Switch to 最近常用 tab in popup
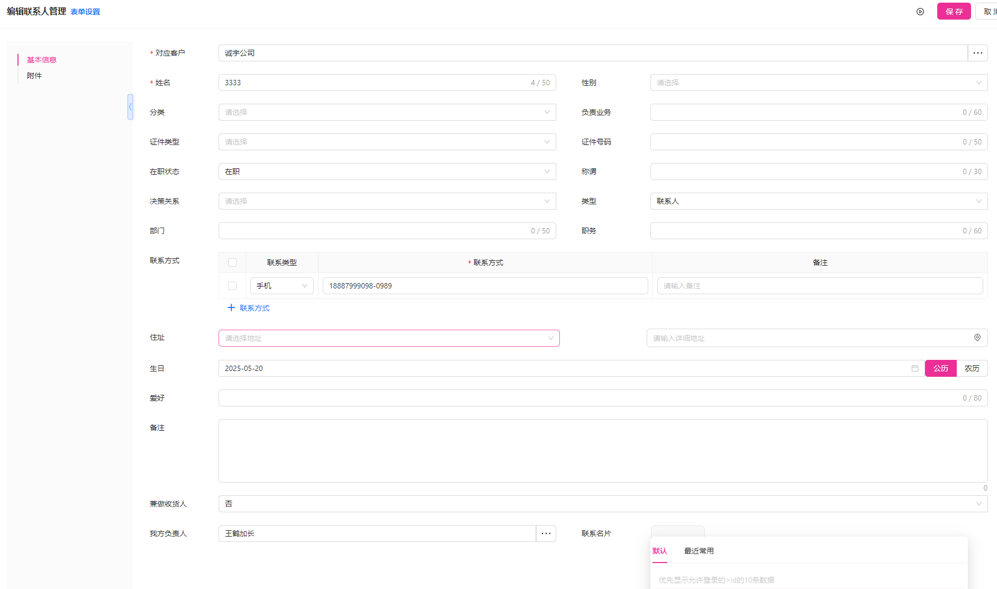Viewport: 997px width, 589px height. [x=699, y=551]
